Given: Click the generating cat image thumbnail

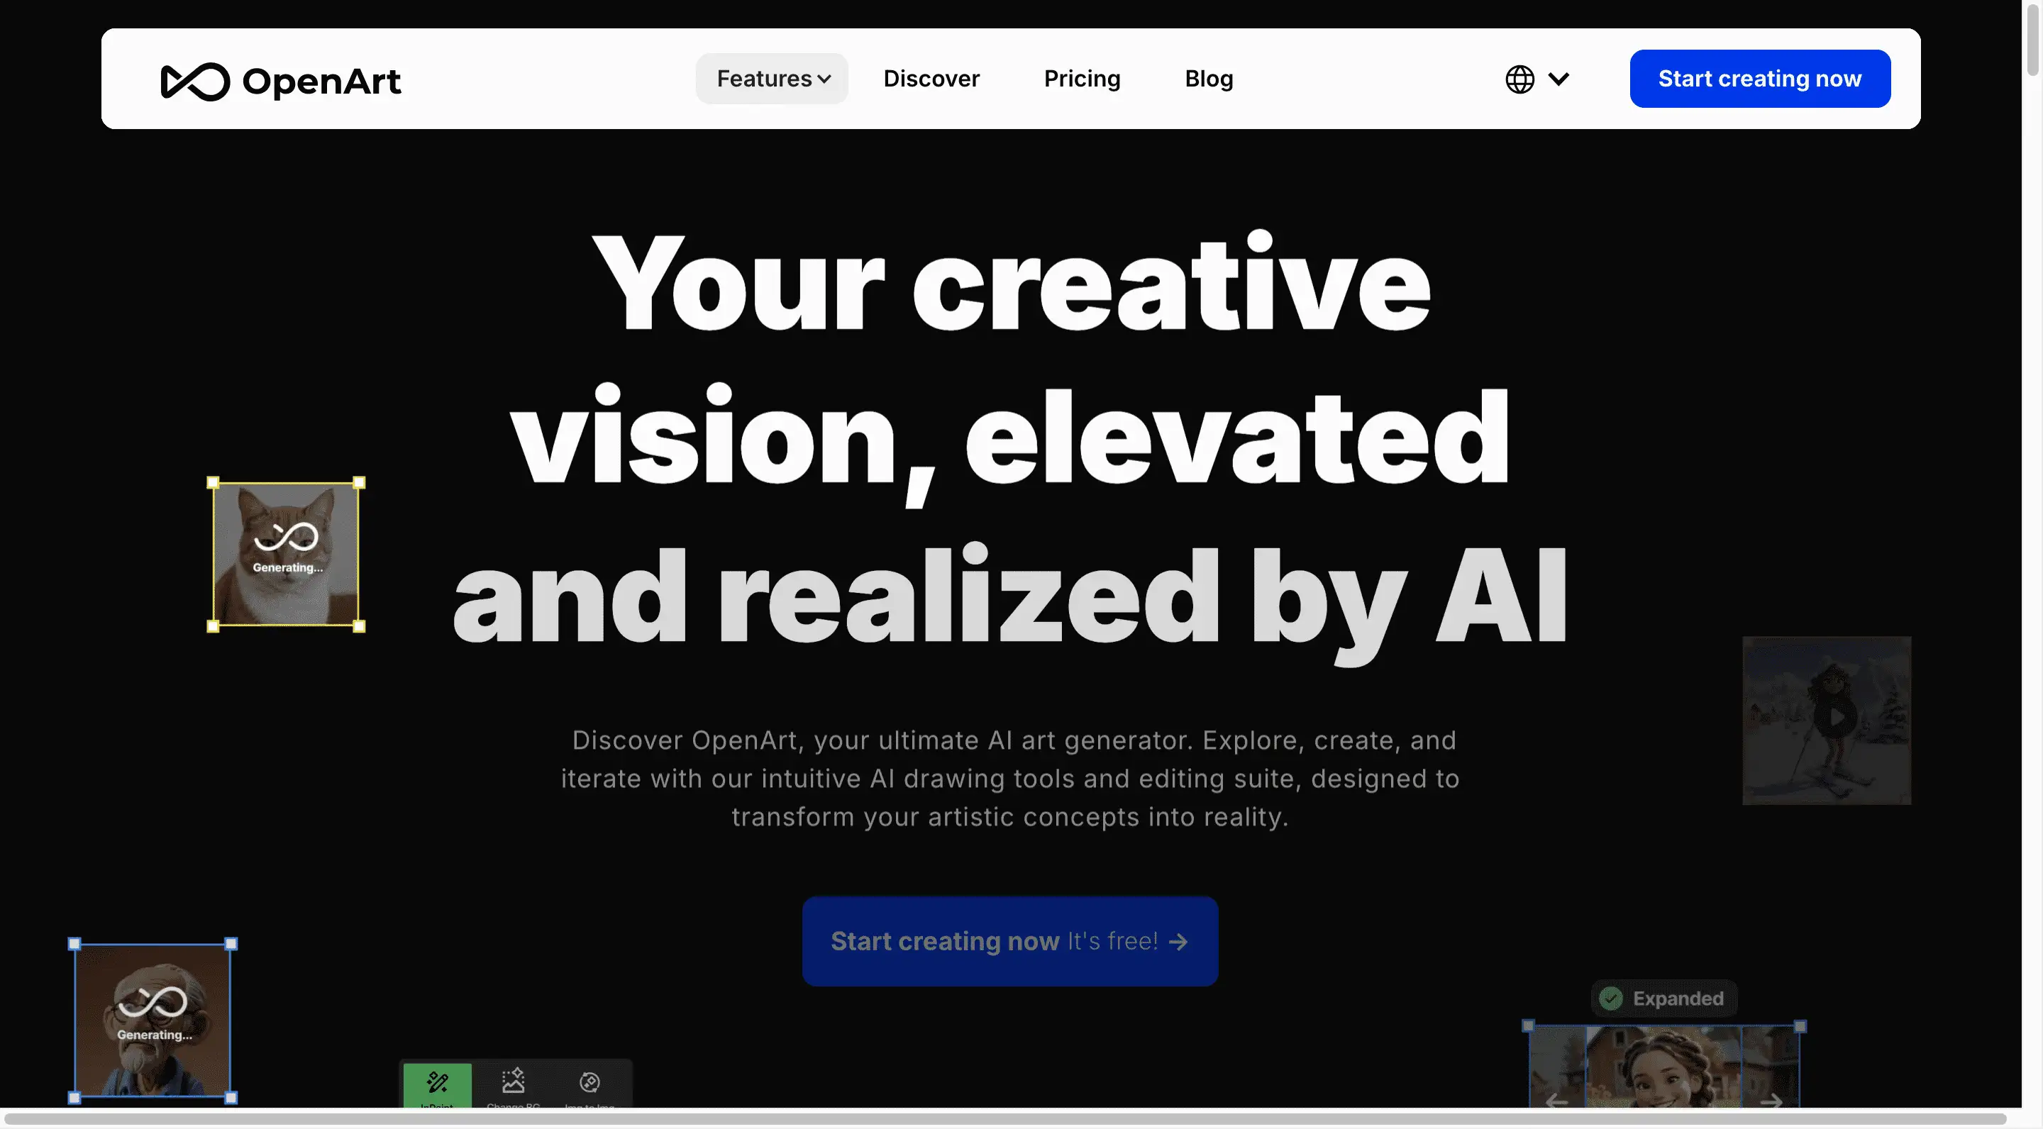Looking at the screenshot, I should 285,553.
